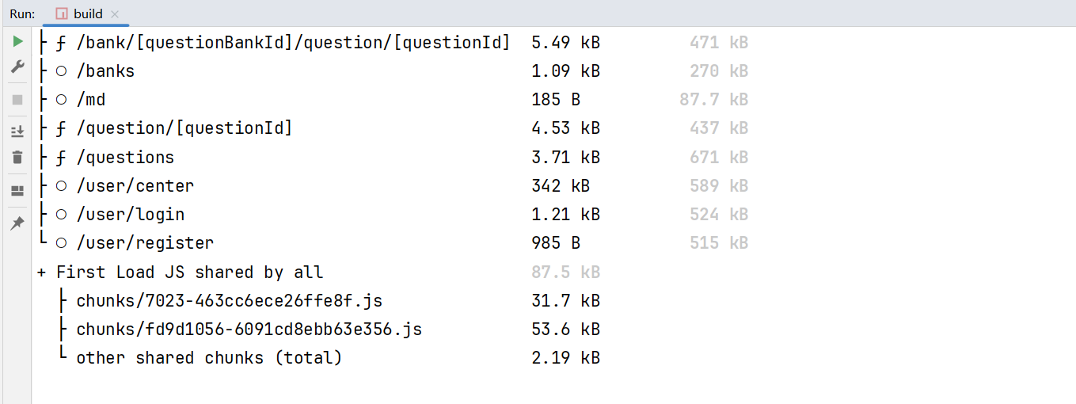Click the /banks route line
Screen dimensions: 1076x404
[x=394, y=71]
